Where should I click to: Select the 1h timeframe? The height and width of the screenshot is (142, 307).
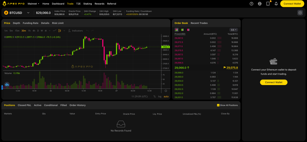coord(29,31)
